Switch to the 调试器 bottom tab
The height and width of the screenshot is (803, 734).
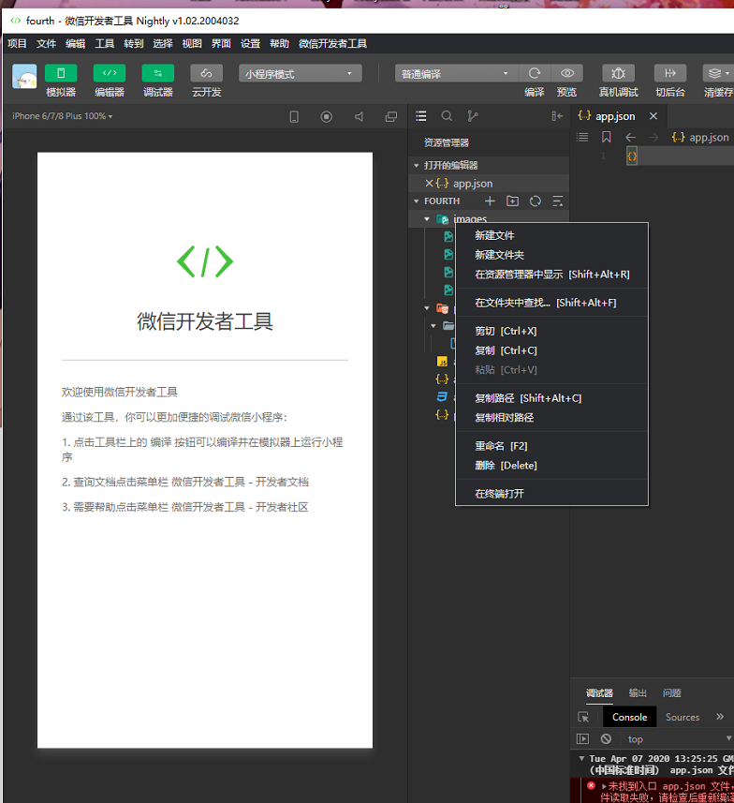click(599, 692)
